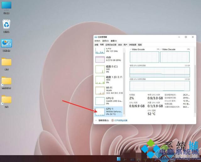201x162 pixels.
Task: Select GPU 0 Intel UHD Graphics
Action: (108, 101)
